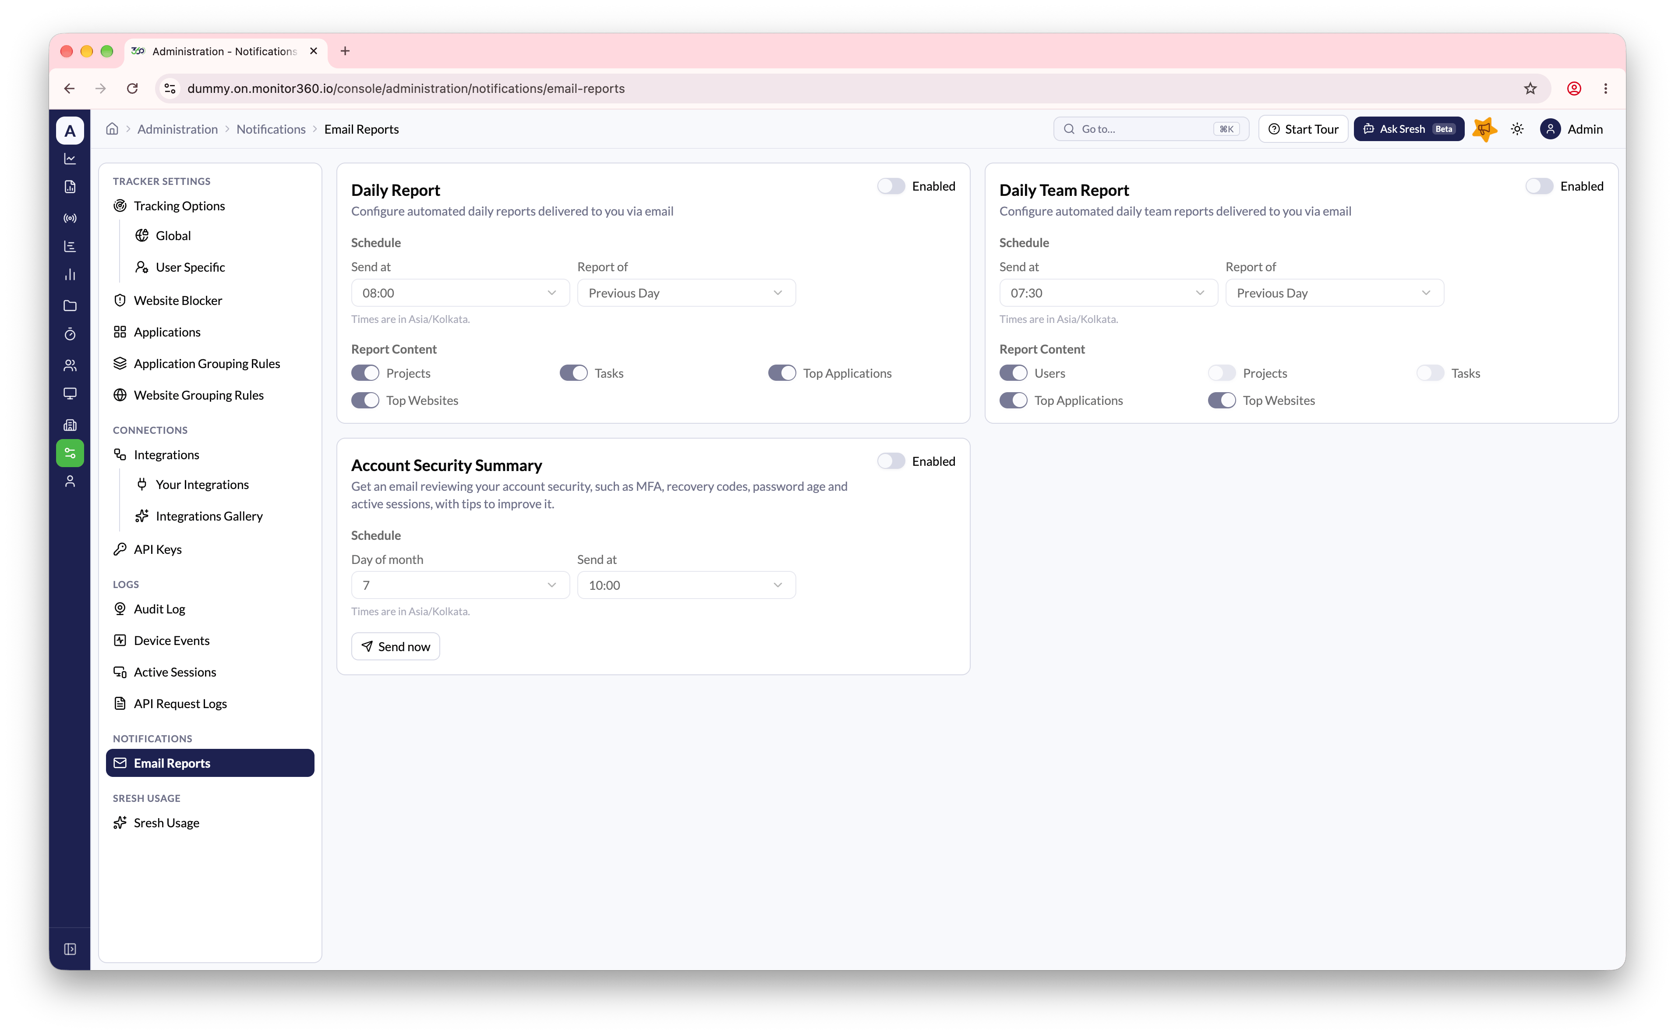Click the users group icon in left rail
Image resolution: width=1675 pixels, height=1035 pixels.
70,365
